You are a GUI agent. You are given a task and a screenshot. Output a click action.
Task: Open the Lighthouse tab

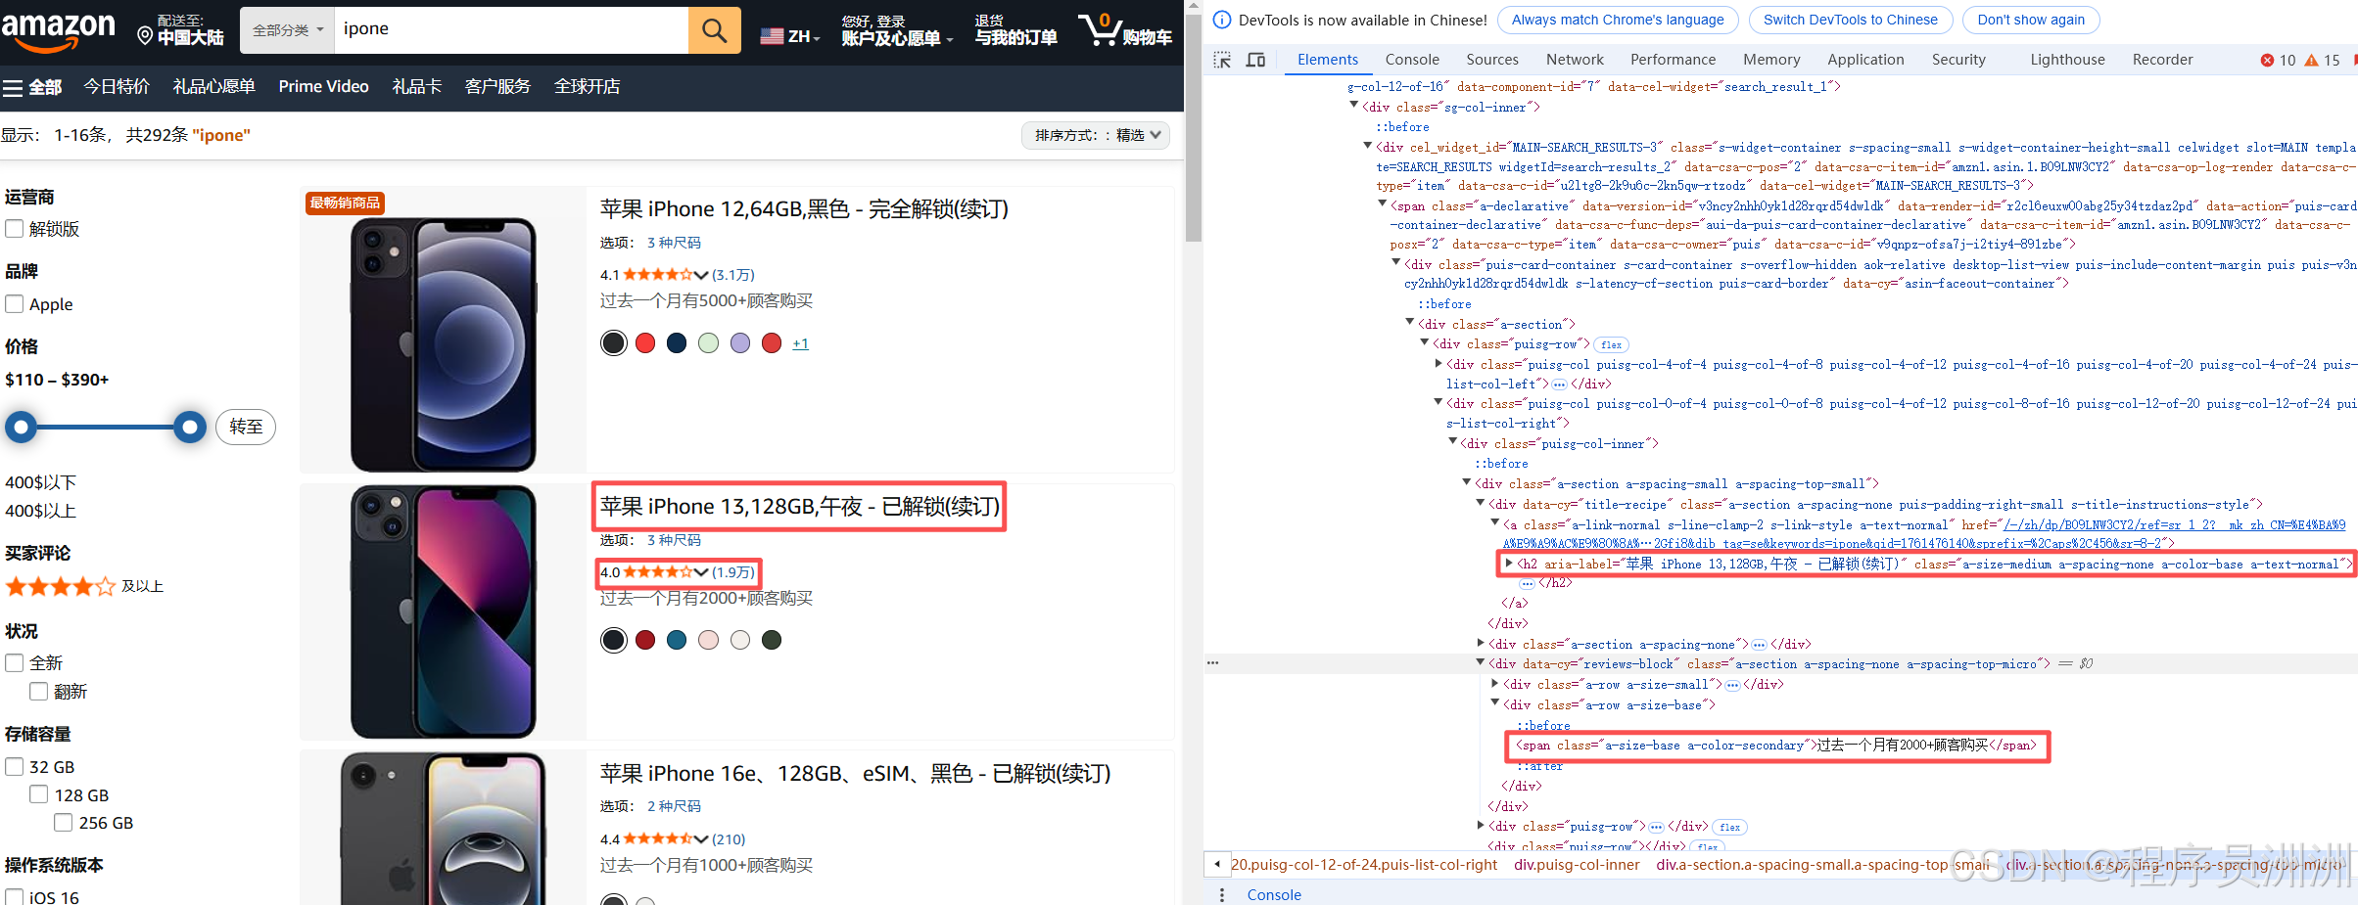[x=2067, y=60]
